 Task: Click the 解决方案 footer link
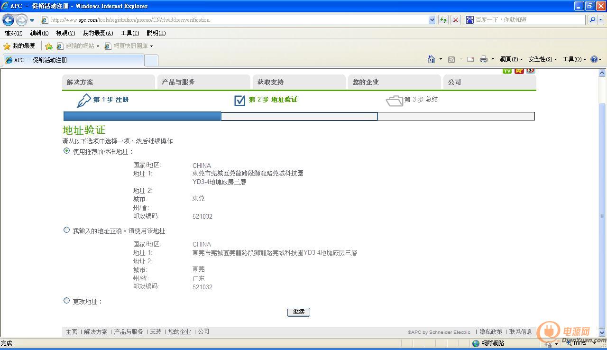(x=96, y=332)
